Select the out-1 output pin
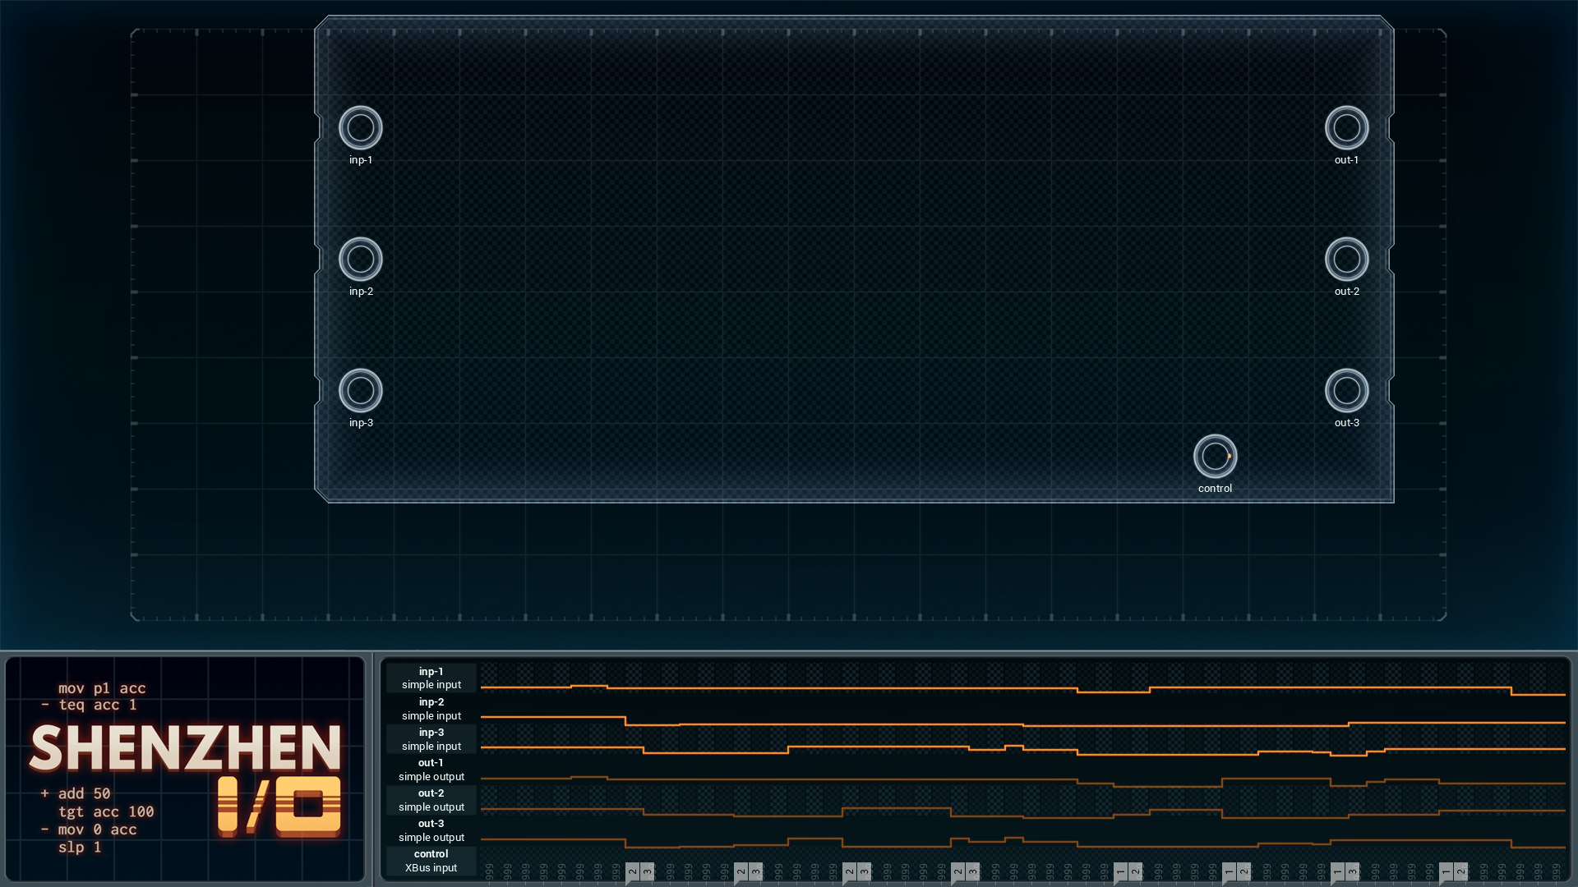 point(1346,128)
